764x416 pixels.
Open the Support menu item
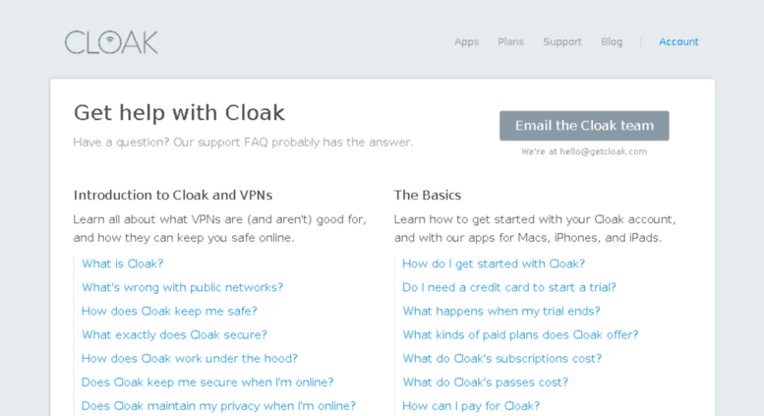tap(562, 42)
